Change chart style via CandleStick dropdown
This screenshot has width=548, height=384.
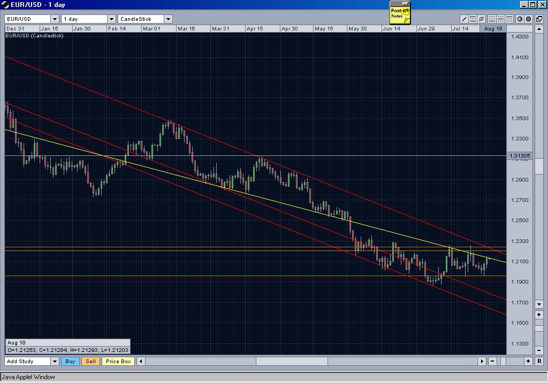coord(167,18)
